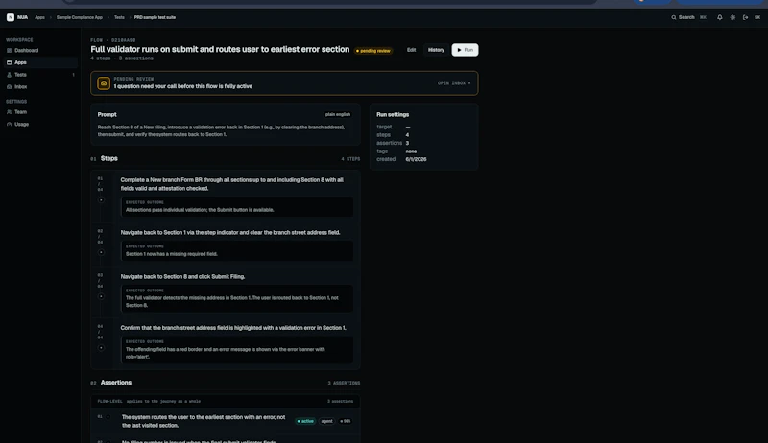768x443 pixels.
Task: Click the tags 'none' value in Run settings
Action: click(411, 152)
